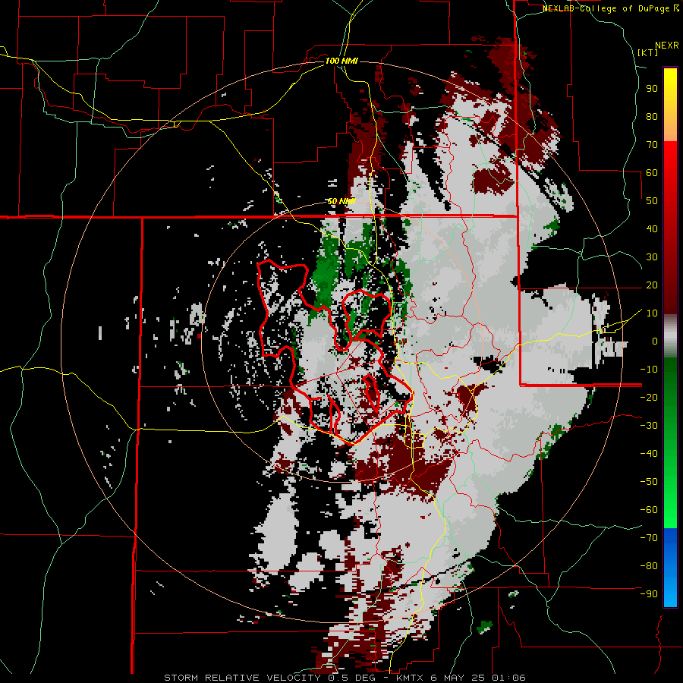Viewport: 683px width, 683px height.
Task: Select the 40 value on velocity scale
Action: (x=652, y=228)
